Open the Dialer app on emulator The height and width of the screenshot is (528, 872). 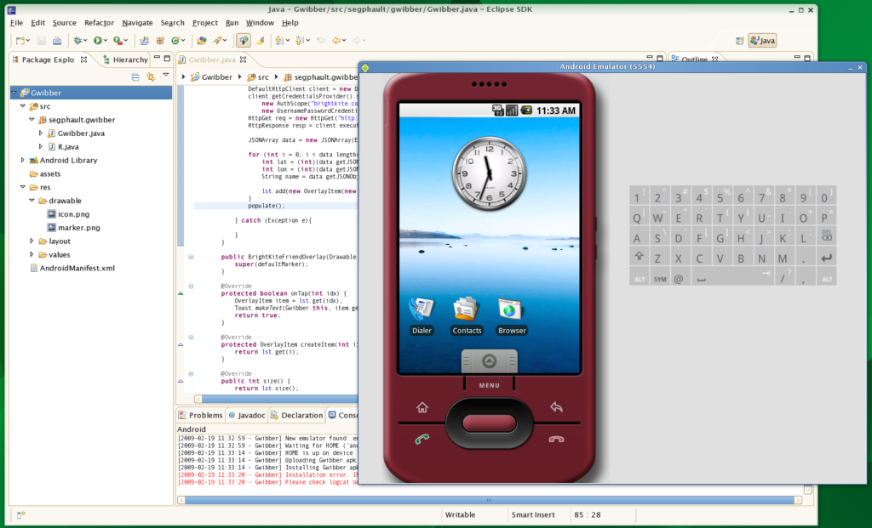422,310
